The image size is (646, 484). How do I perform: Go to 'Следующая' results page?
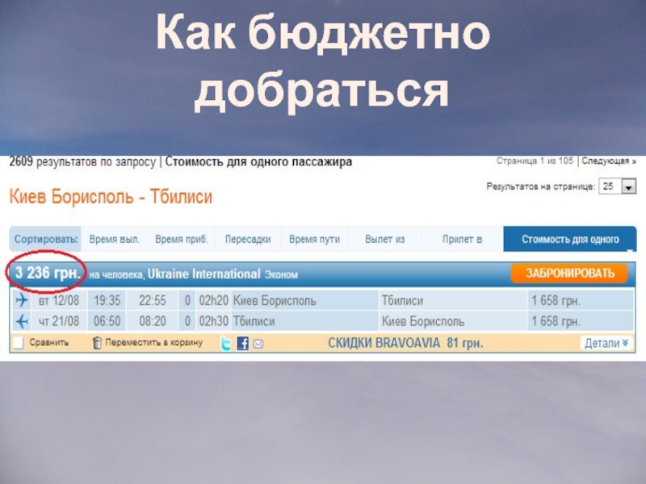coord(608,161)
